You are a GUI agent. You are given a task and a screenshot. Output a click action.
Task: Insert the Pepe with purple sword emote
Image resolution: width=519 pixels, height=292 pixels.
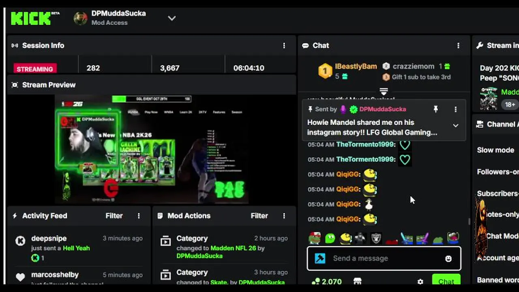coord(422,238)
